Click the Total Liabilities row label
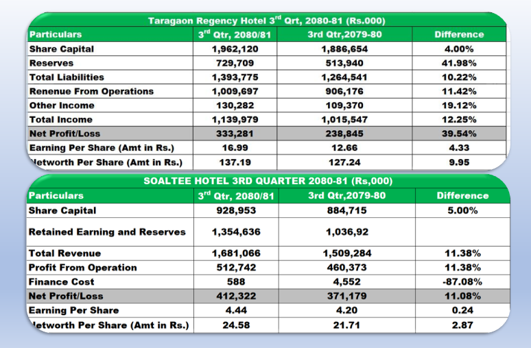The image size is (531, 348). [67, 77]
